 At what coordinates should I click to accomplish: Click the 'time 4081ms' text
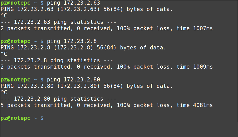195,105
